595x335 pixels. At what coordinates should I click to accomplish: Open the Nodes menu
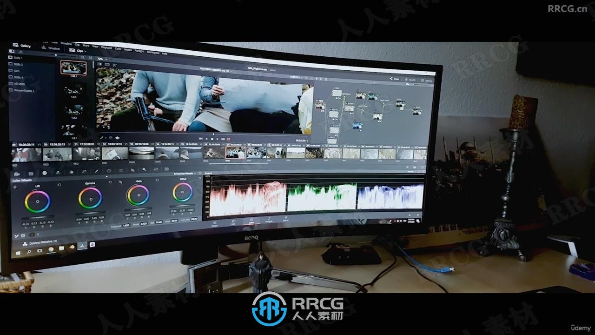coord(128,50)
